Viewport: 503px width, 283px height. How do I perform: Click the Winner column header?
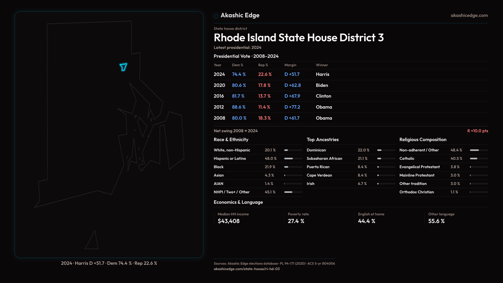coord(322,65)
